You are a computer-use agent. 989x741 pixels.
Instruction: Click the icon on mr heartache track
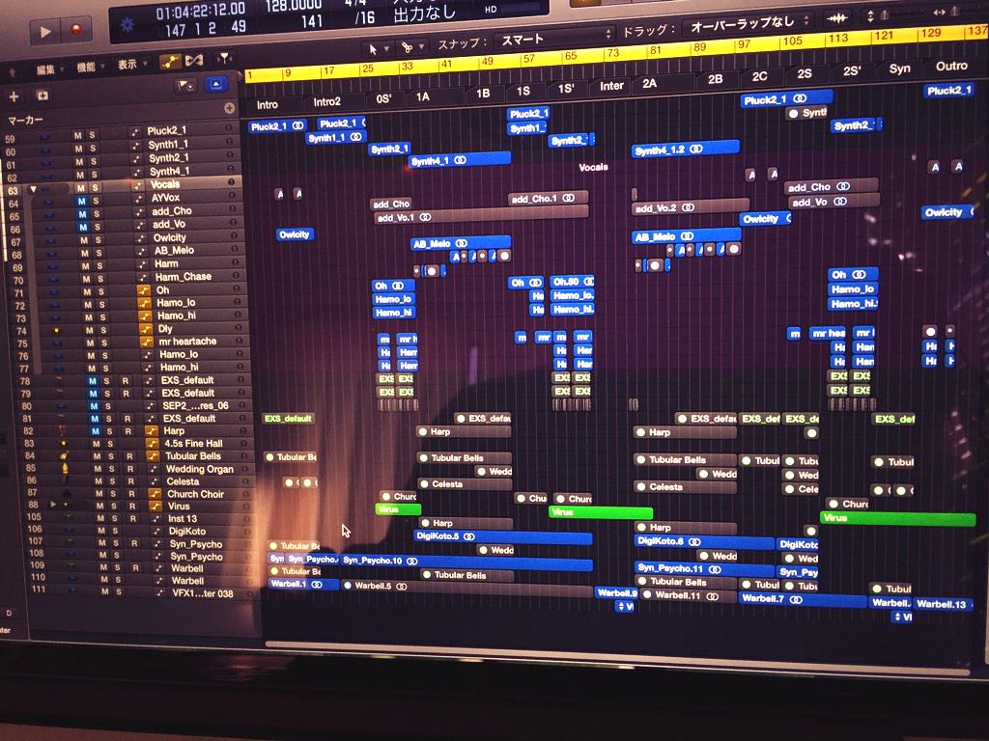(147, 342)
